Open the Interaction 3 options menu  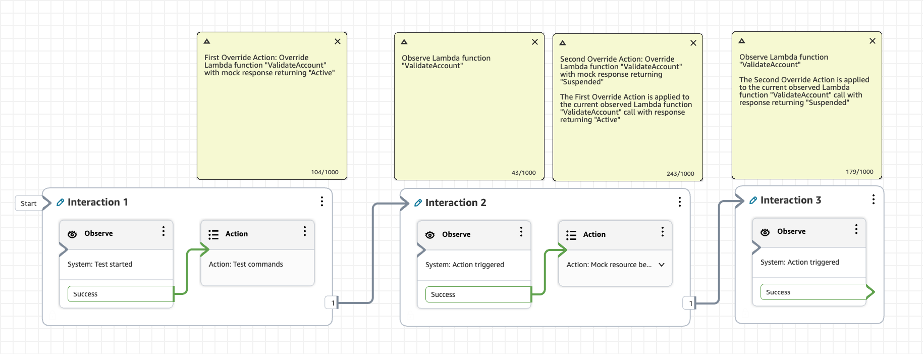(874, 199)
